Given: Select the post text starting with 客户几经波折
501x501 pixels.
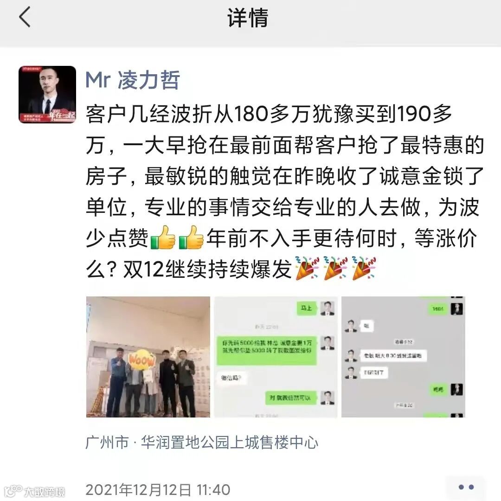Looking at the screenshot, I should (x=285, y=192).
